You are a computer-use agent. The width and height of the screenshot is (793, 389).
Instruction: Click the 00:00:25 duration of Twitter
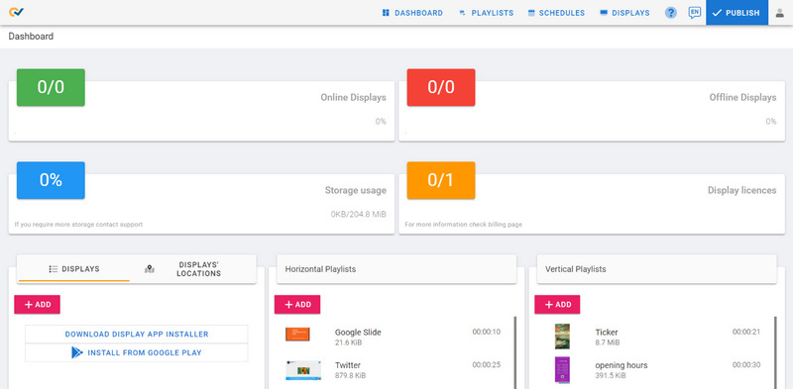pyautogui.click(x=487, y=365)
